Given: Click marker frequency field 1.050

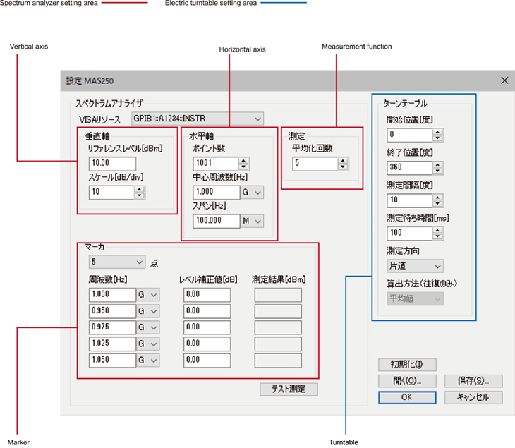Looking at the screenshot, I should 112,361.
